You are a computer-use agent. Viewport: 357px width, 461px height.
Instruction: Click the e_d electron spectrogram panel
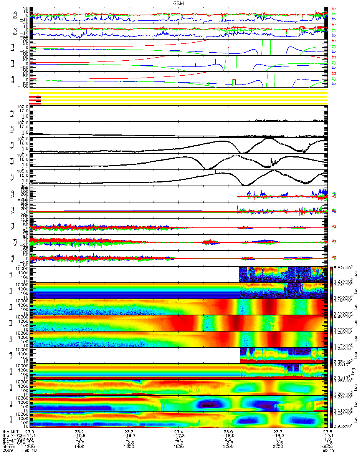click(179, 403)
